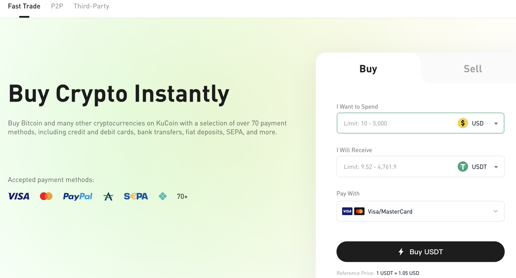516x278 pixels.
Task: Click the green star payment icon
Action: [108, 196]
